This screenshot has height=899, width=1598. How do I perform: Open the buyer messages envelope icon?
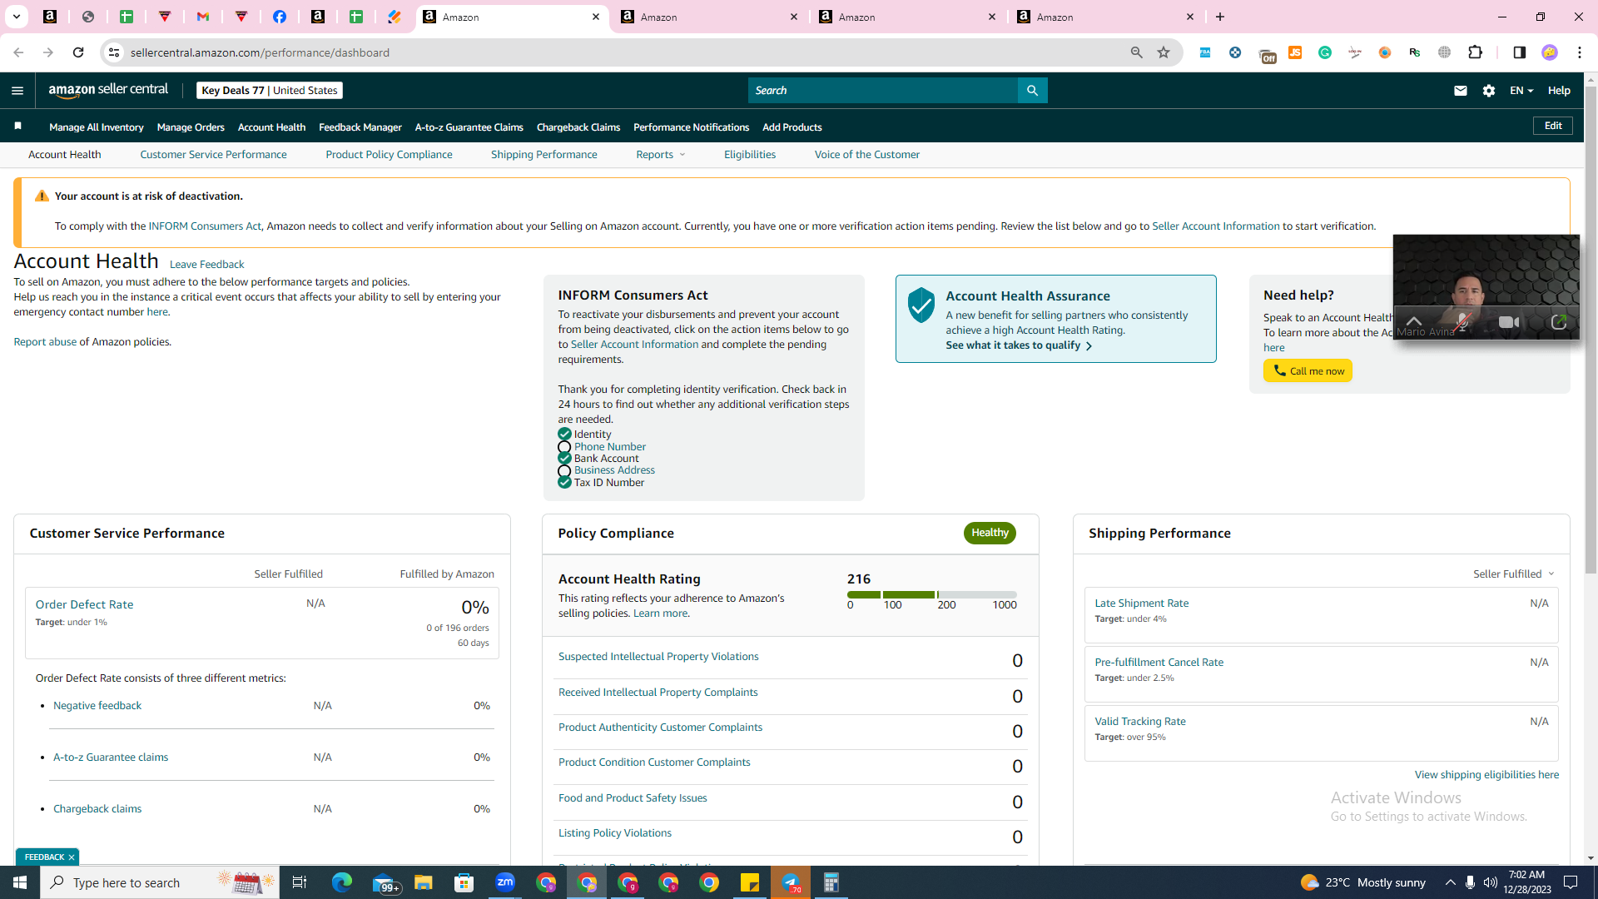click(1460, 91)
